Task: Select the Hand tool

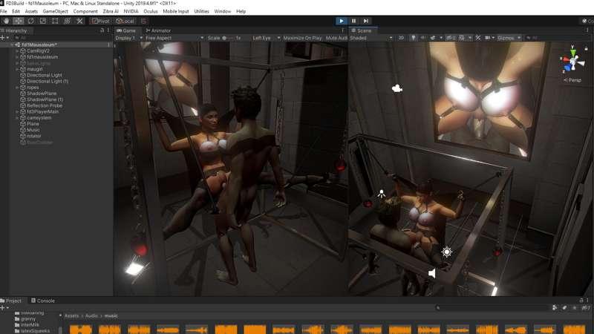Action: point(6,21)
